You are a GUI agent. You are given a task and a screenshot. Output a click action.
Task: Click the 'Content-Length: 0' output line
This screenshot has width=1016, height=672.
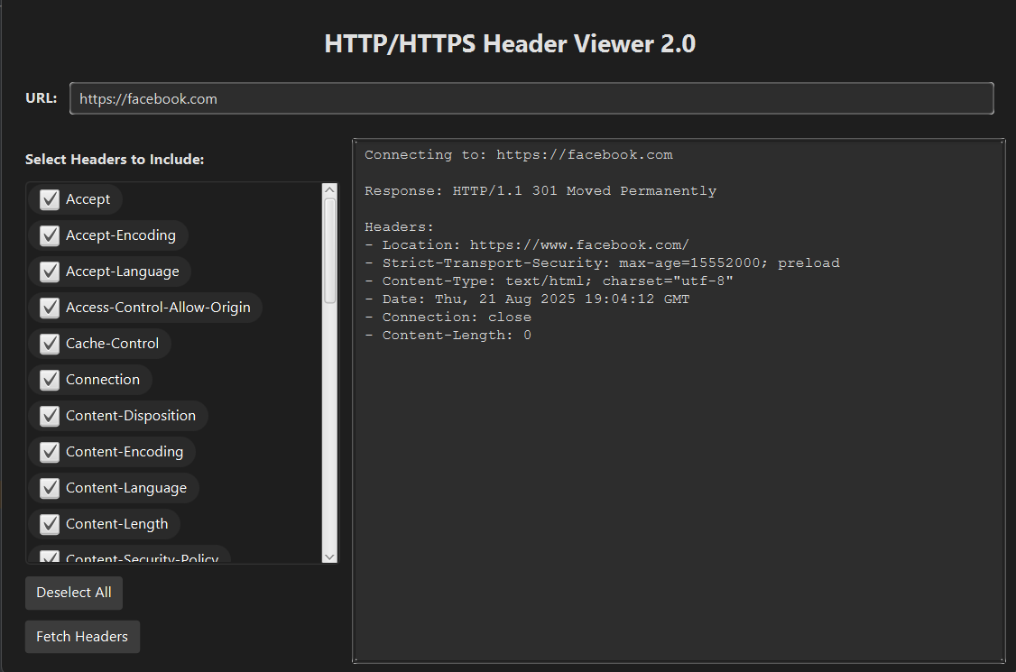pyautogui.click(x=448, y=336)
